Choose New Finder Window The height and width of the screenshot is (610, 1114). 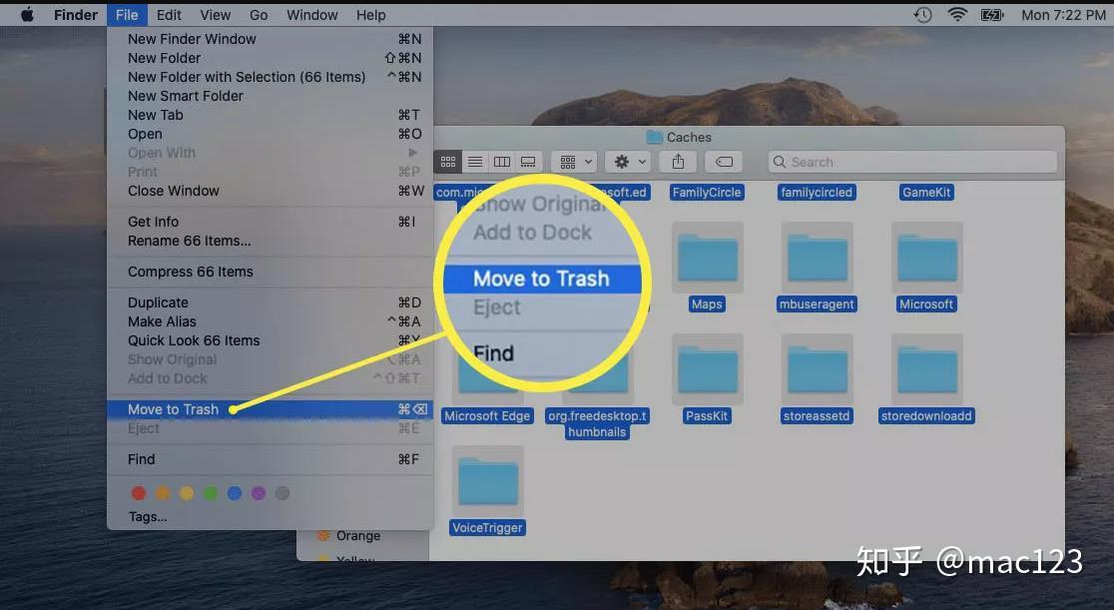[x=270, y=39]
